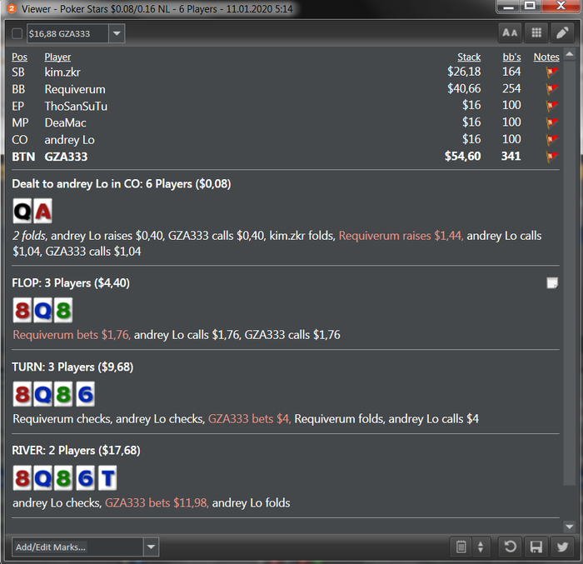Screen dimensions: 583x564
Task: Open the note flag for Requiverum
Action: pyautogui.click(x=551, y=88)
